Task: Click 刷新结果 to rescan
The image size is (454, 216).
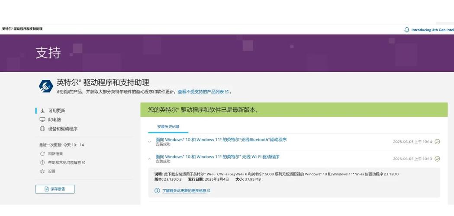Action: 55,154
